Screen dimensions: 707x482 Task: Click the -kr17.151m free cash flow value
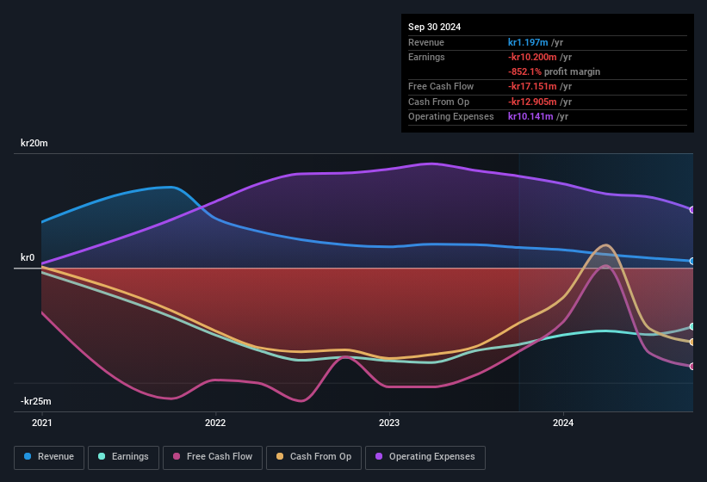(x=532, y=86)
